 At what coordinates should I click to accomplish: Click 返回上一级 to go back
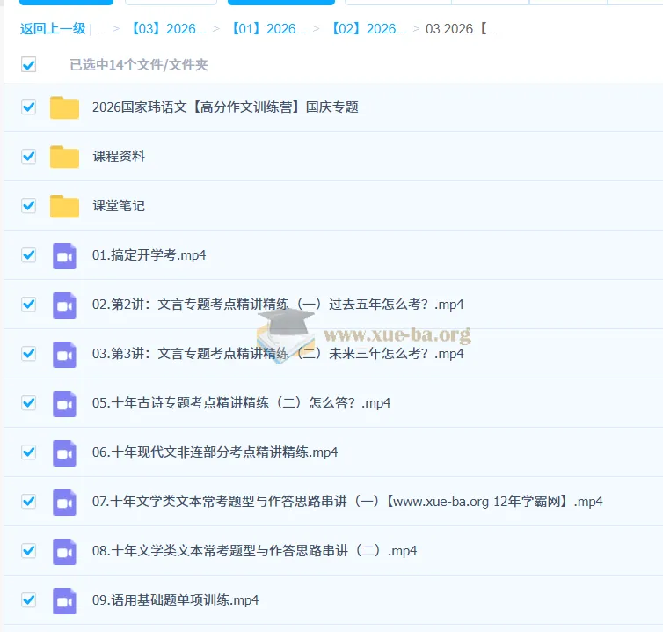click(x=53, y=29)
